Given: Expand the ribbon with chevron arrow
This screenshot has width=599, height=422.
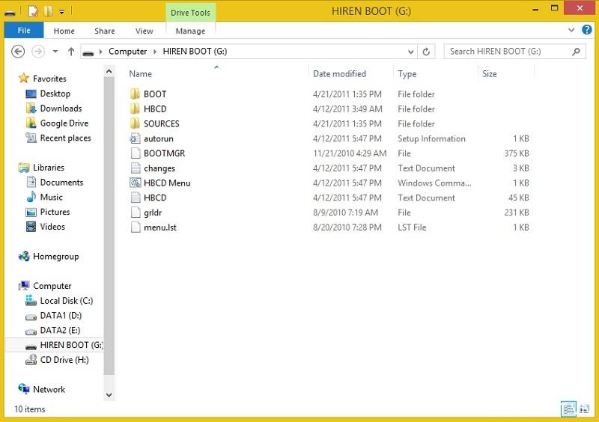Looking at the screenshot, I should (x=574, y=30).
